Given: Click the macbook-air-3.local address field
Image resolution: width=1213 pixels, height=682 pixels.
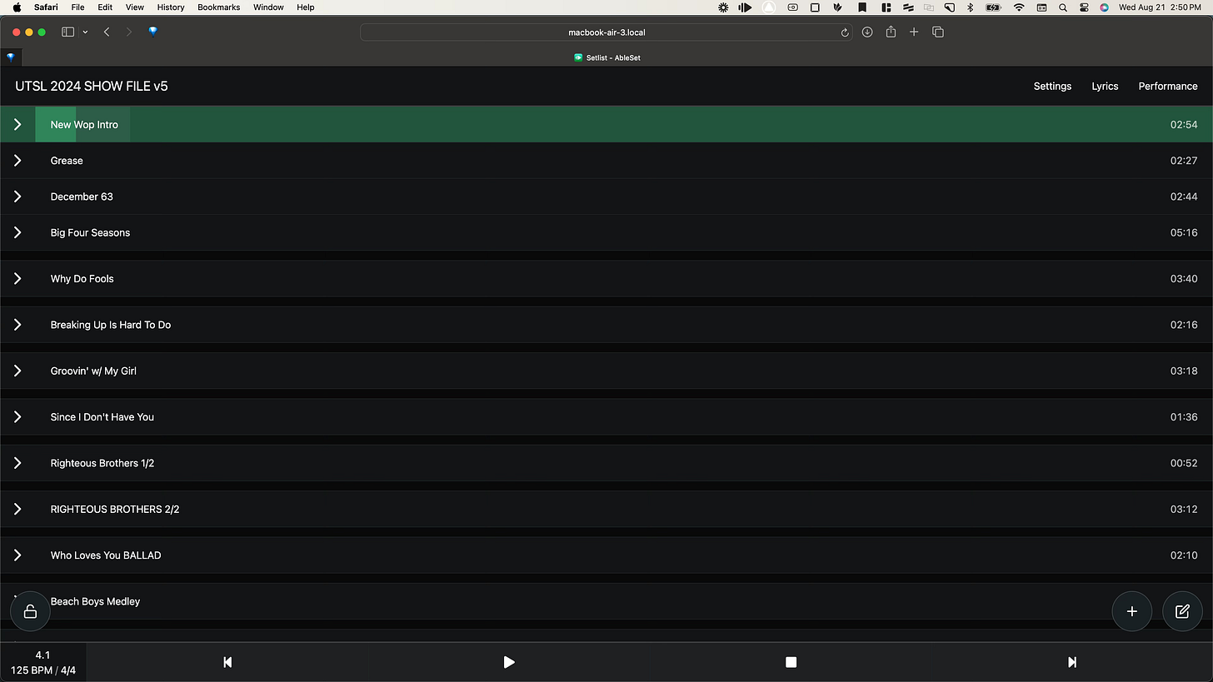Looking at the screenshot, I should (x=606, y=32).
